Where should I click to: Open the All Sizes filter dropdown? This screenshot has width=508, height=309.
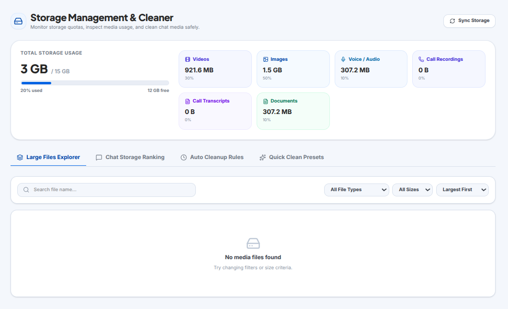[x=412, y=190]
